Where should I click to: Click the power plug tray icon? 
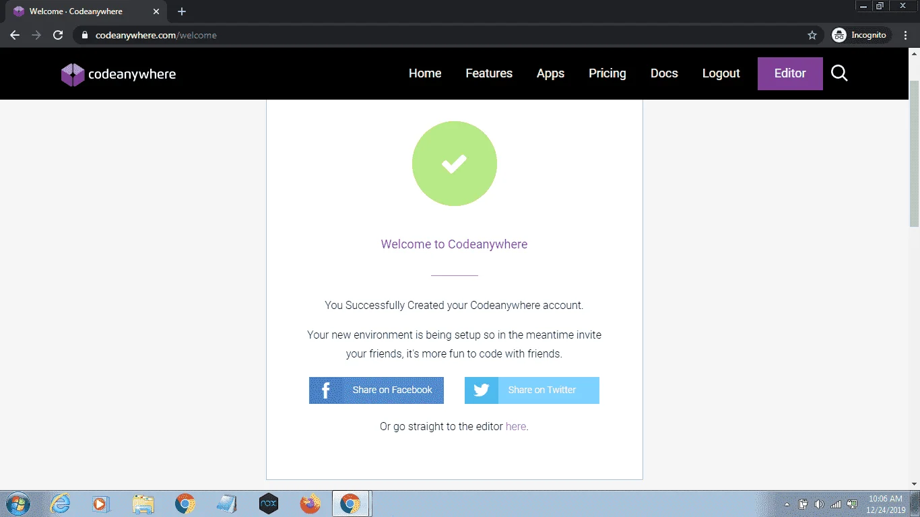tap(803, 504)
